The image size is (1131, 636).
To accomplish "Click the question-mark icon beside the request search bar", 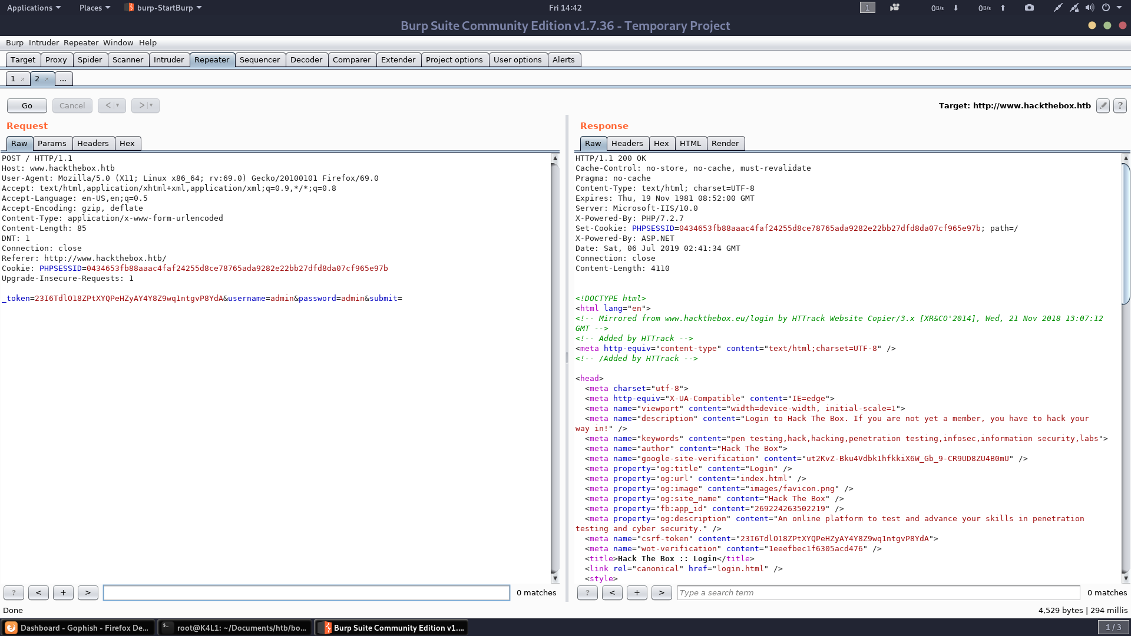I will click(14, 592).
